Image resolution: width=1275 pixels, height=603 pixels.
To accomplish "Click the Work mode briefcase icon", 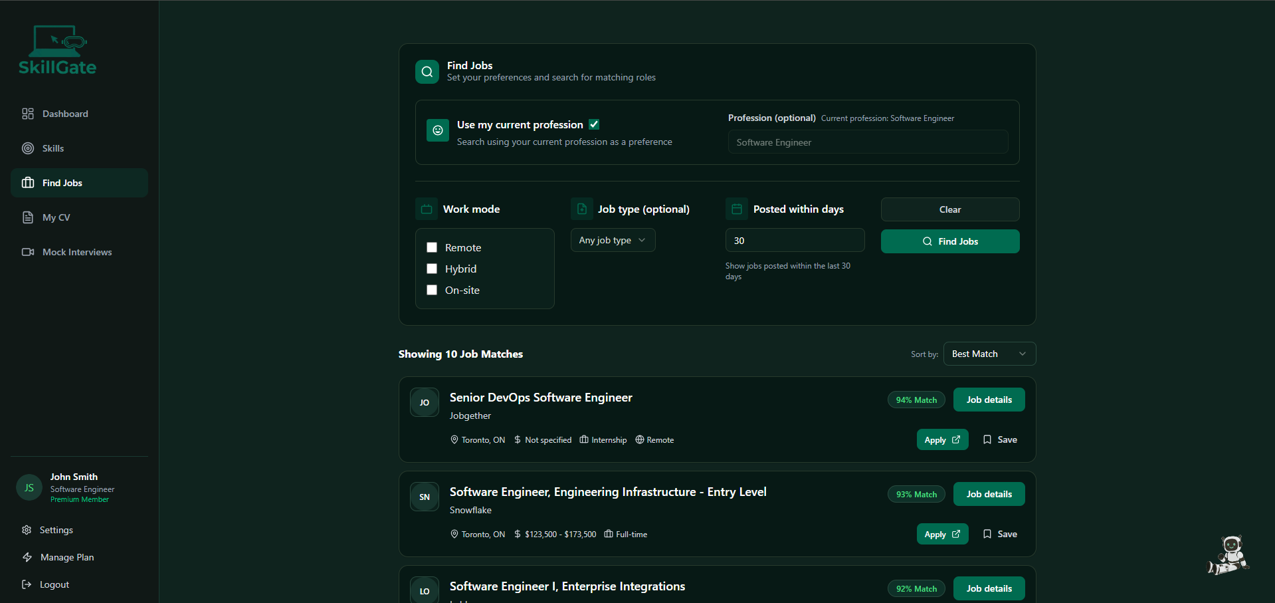I will coord(427,209).
